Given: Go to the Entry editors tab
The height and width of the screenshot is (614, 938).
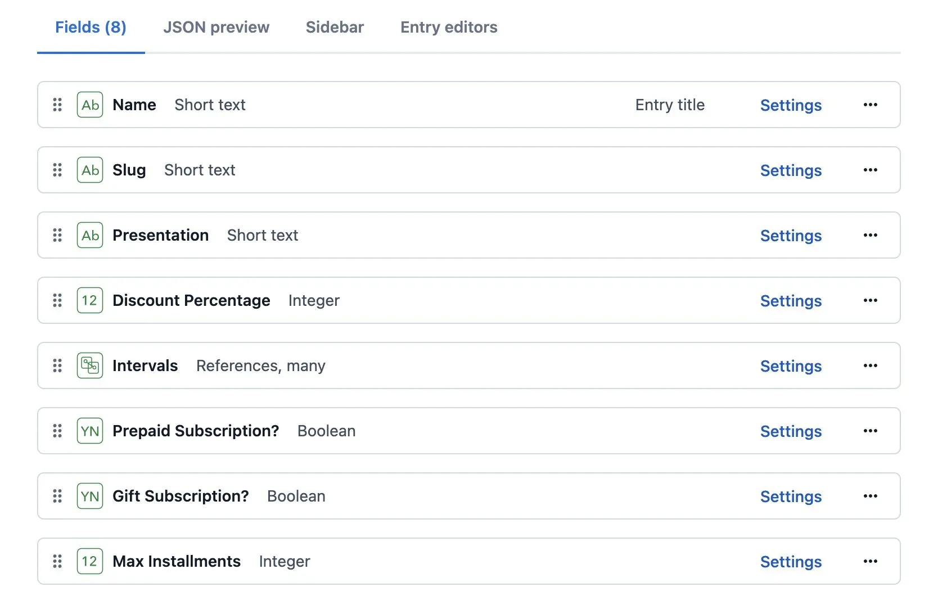Looking at the screenshot, I should (x=449, y=27).
